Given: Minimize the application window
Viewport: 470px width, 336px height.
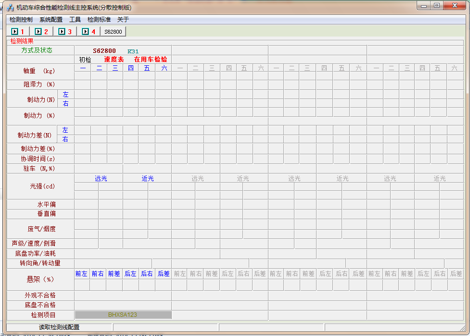Looking at the screenshot, I should 424,6.
